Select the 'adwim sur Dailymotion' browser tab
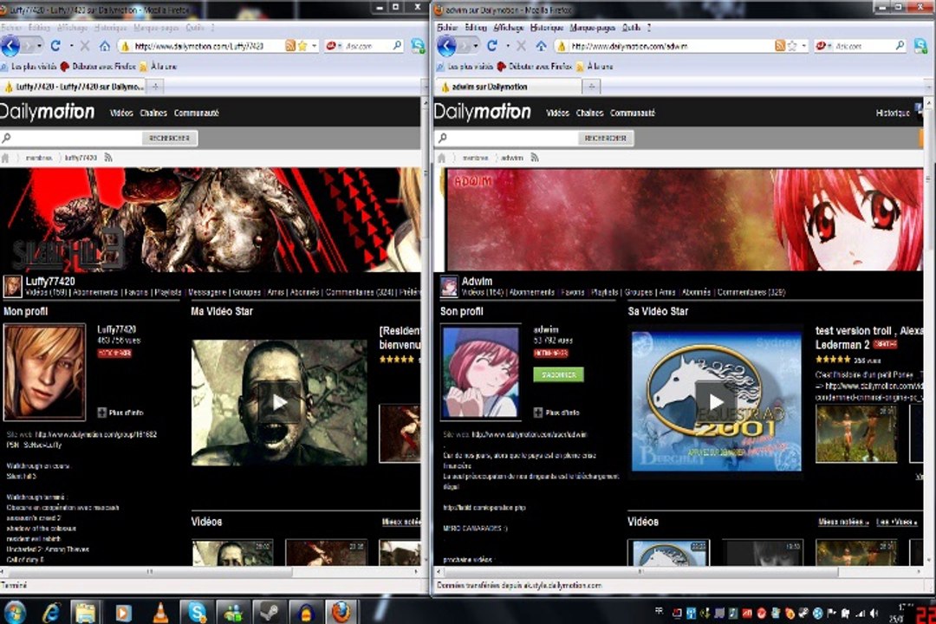The image size is (936, 624). coord(507,87)
